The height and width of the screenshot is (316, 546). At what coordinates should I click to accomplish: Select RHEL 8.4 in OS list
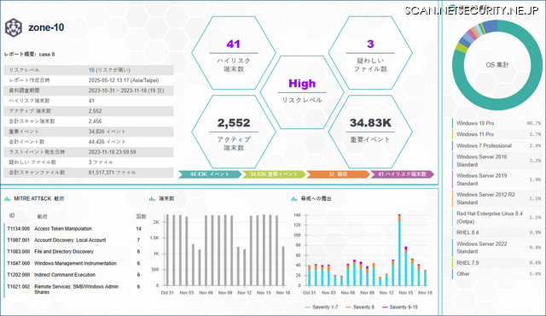(x=497, y=232)
